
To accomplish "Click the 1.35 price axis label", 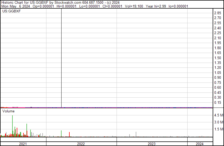I will click(x=218, y=63).
